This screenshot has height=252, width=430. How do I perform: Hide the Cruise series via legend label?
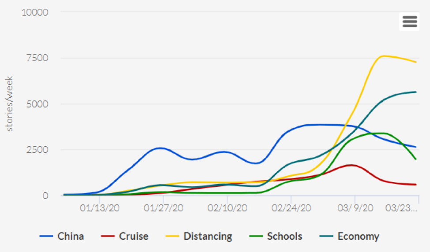tap(133, 237)
